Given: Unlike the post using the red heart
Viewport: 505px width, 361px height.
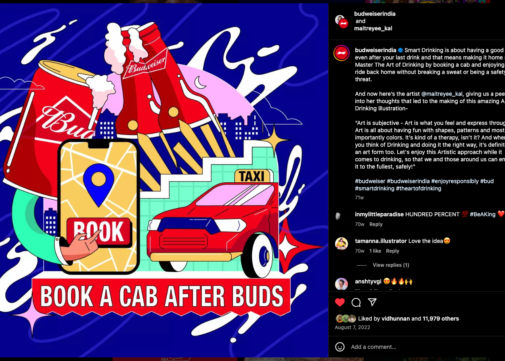Looking at the screenshot, I should point(340,302).
